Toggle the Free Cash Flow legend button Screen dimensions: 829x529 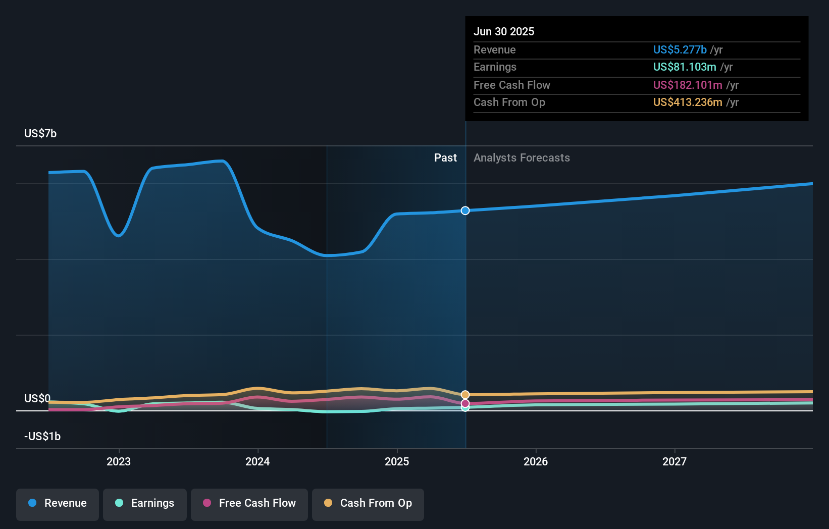(x=249, y=504)
